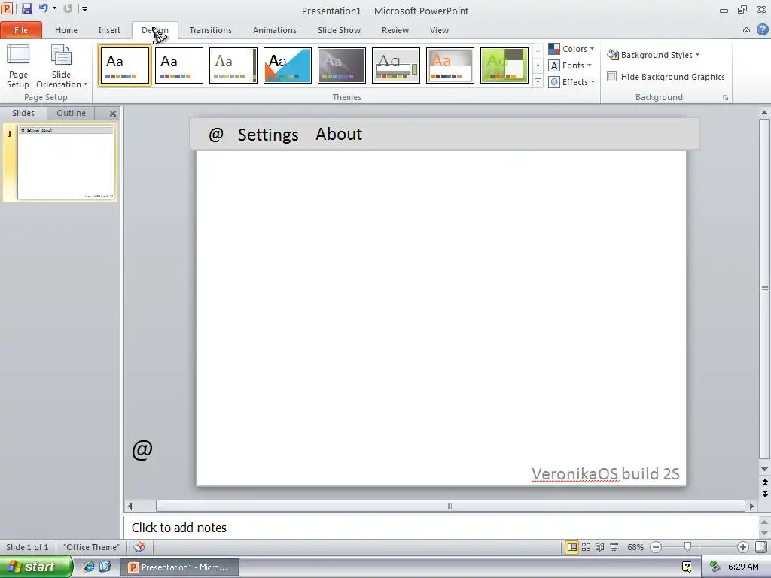Select the Slides pane tab
Screen dimensions: 771x578
click(23, 113)
